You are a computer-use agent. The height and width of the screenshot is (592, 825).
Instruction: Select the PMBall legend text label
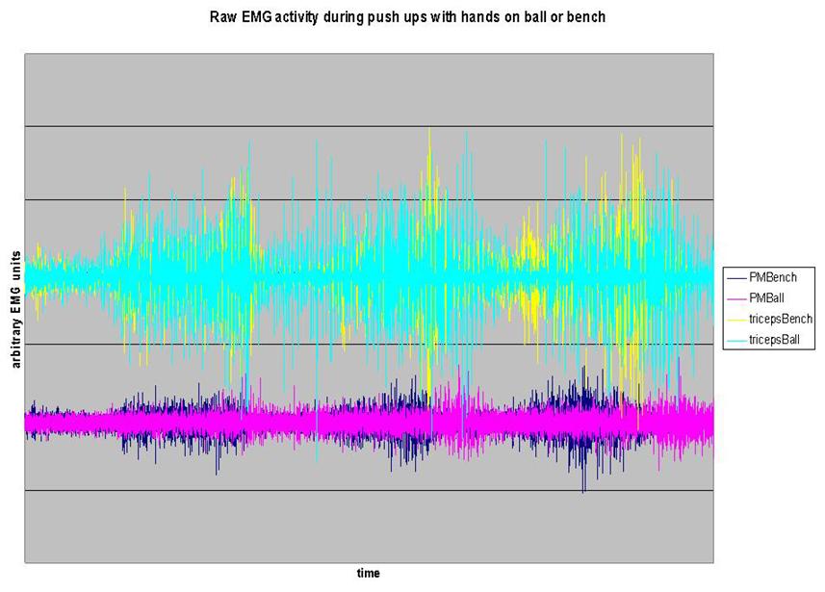pyautogui.click(x=767, y=297)
